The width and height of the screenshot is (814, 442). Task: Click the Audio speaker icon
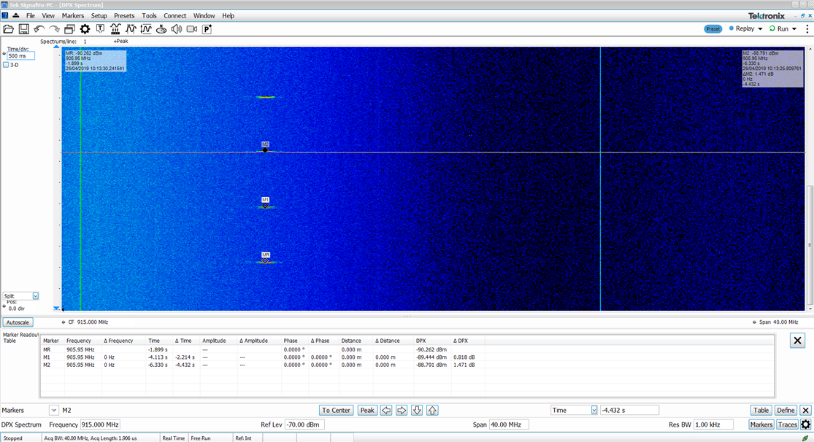click(x=176, y=29)
